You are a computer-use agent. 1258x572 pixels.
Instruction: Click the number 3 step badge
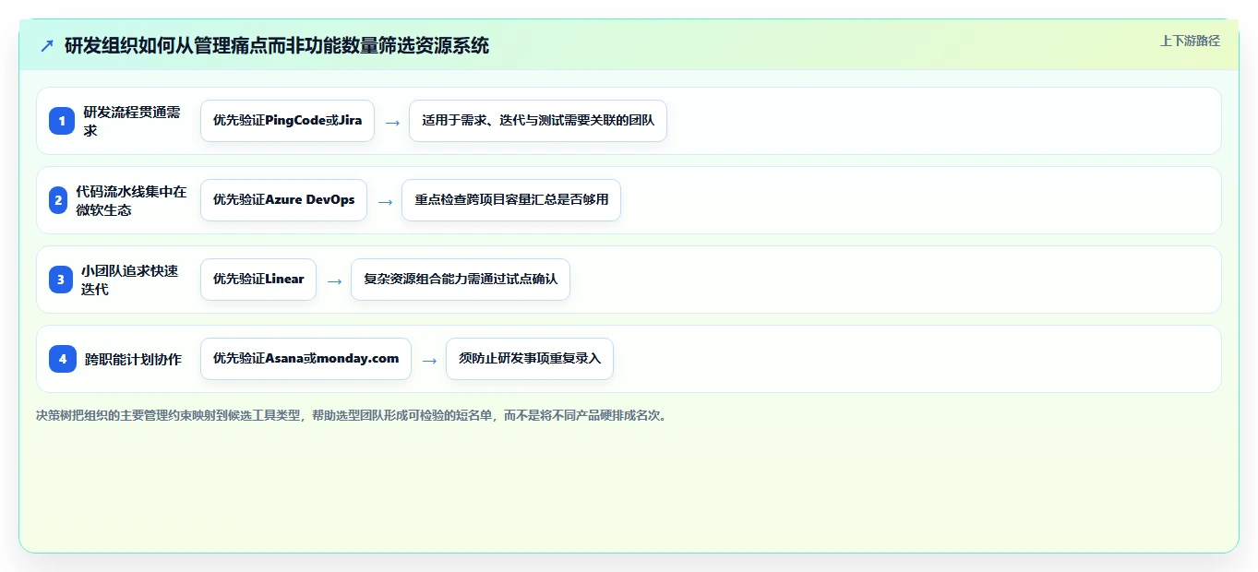coord(61,280)
